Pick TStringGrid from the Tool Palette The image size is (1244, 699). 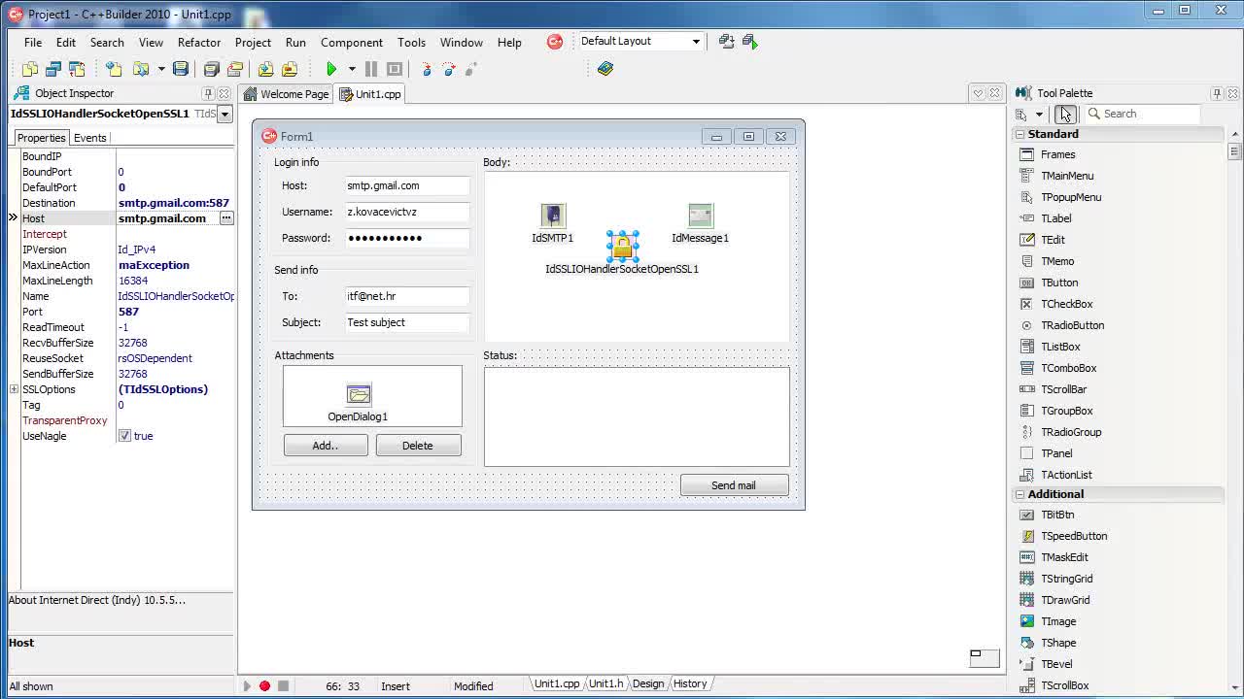(1066, 579)
